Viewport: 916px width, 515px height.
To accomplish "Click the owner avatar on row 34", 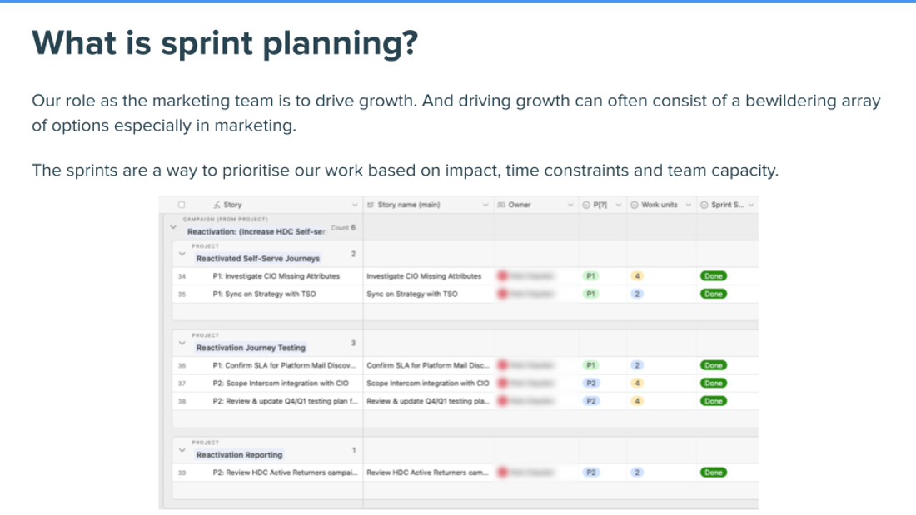I will [x=504, y=275].
